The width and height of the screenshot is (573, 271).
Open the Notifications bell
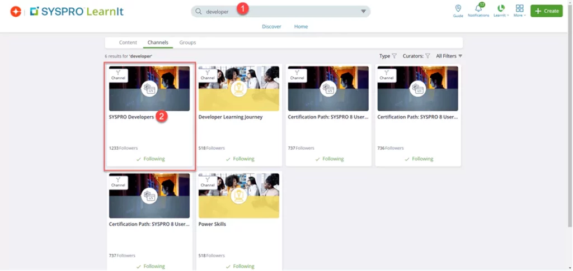(x=478, y=9)
